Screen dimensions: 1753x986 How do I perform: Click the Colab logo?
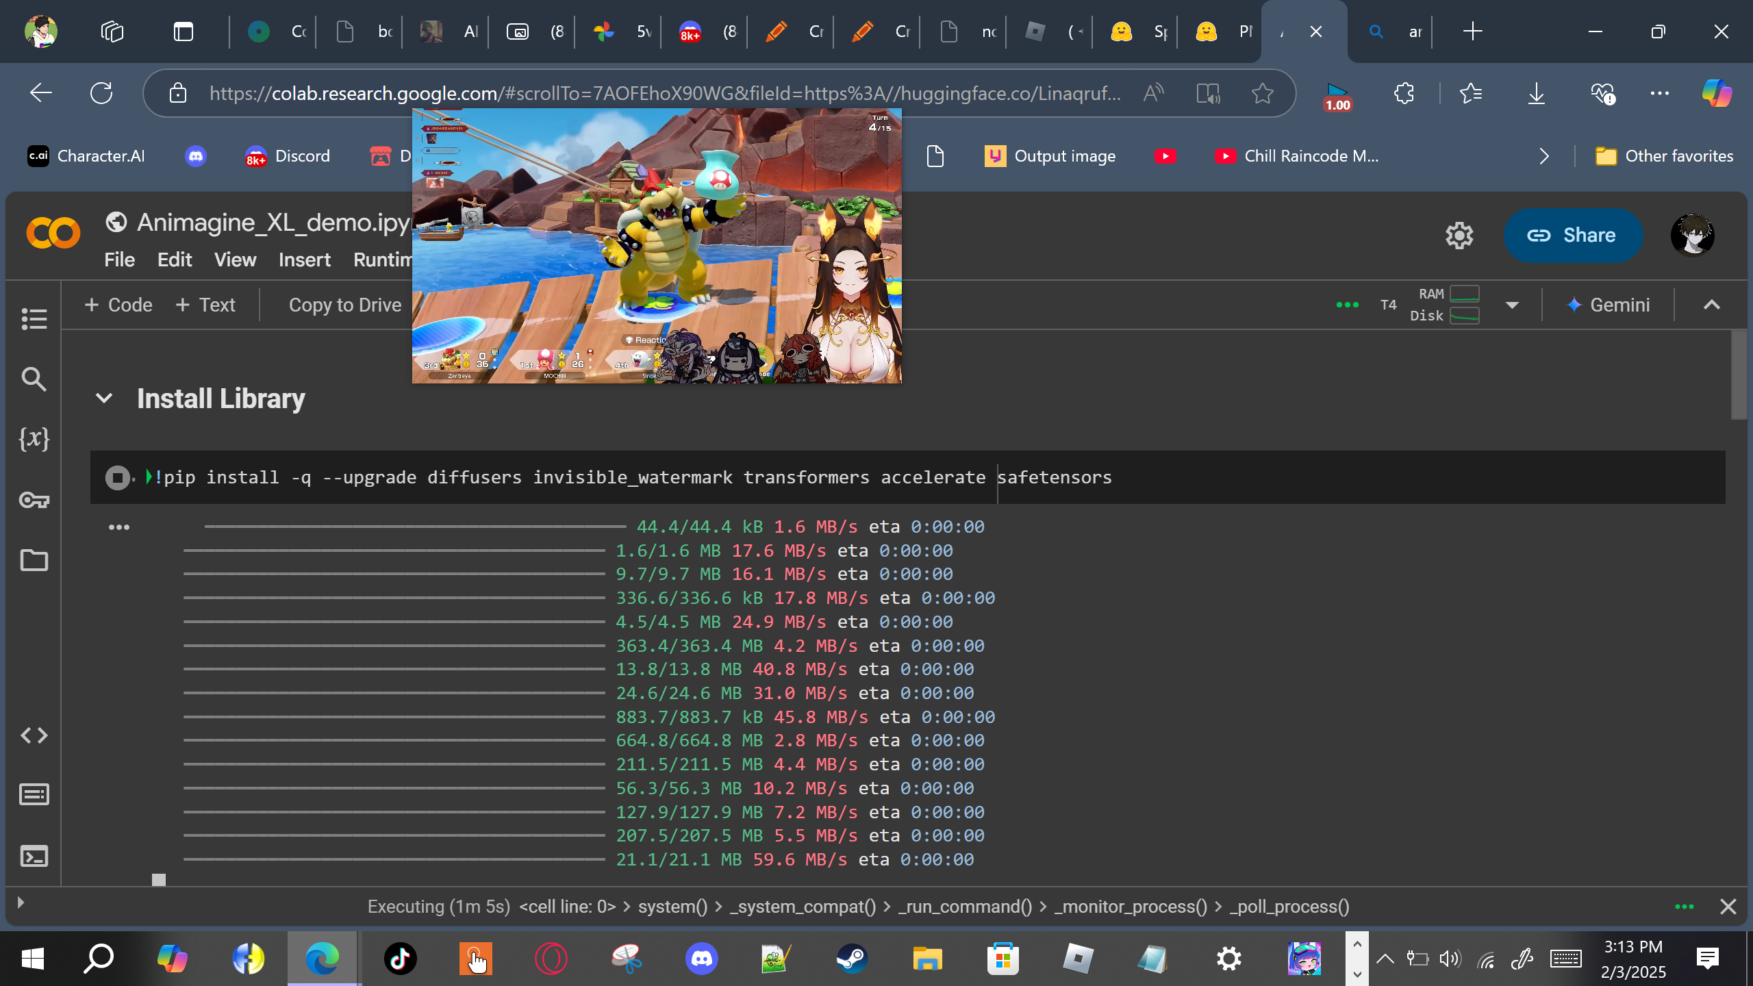pyautogui.click(x=53, y=234)
